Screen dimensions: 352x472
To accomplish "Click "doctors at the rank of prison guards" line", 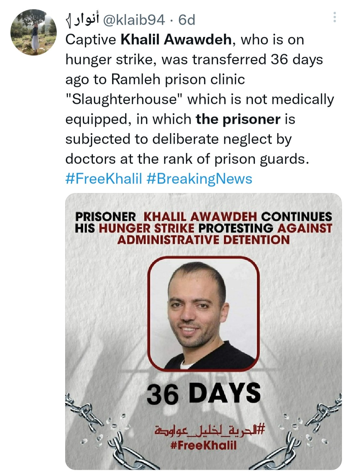I will click(187, 159).
